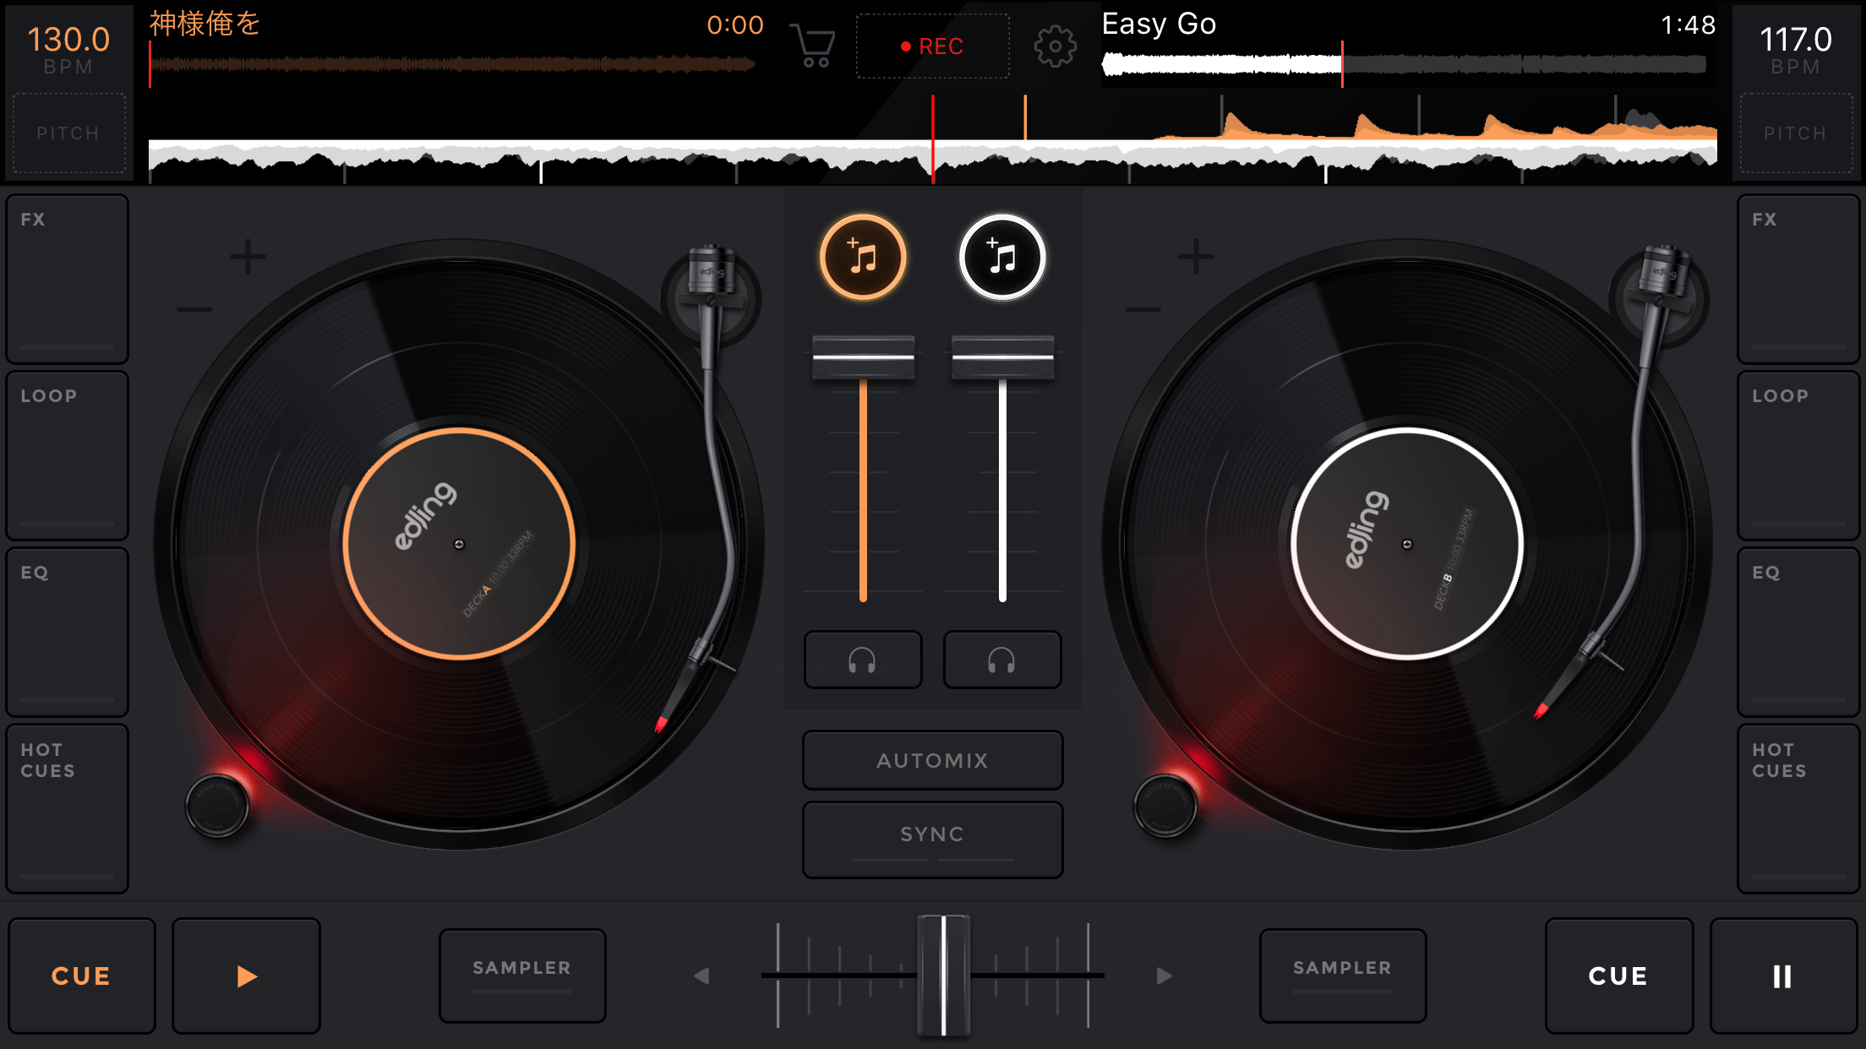Click crossfader left arrow
This screenshot has height=1049, width=1866.
pos(701,976)
